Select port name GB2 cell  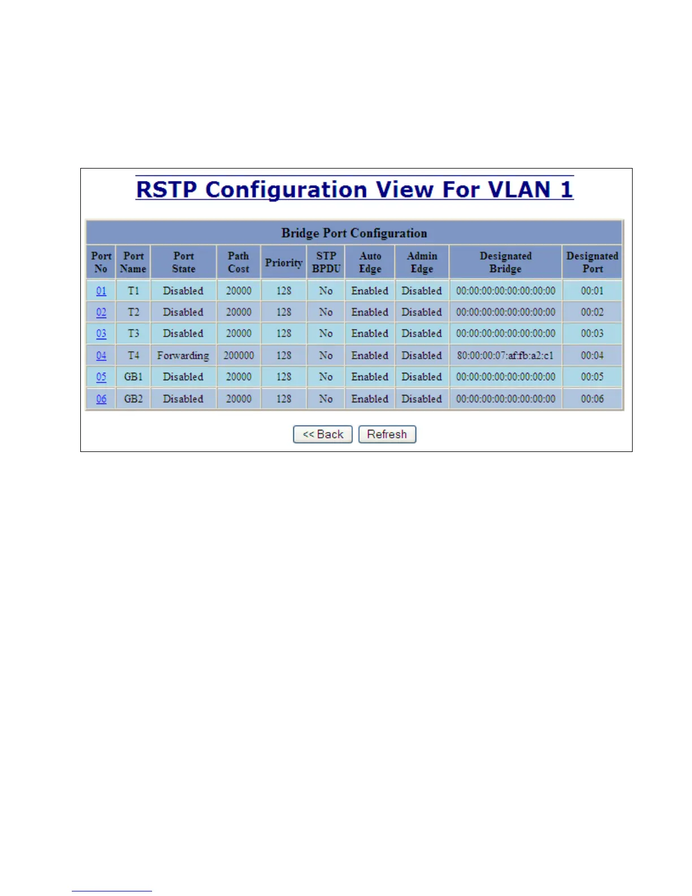point(133,399)
